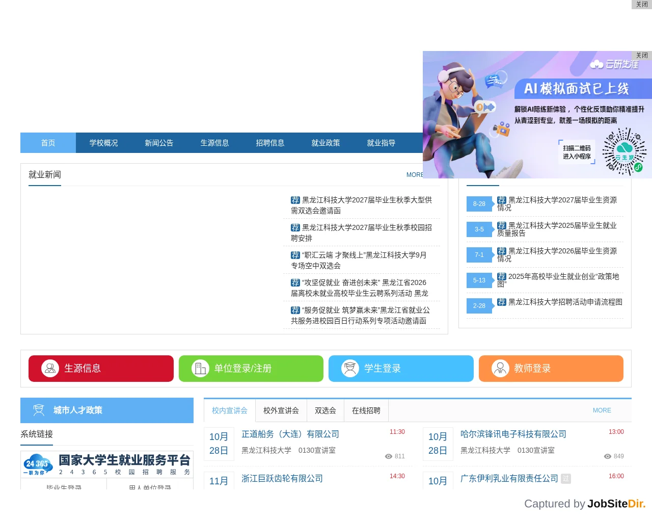Click the red 生源信息 button
Screen dimensions: 652x519
click(101, 369)
